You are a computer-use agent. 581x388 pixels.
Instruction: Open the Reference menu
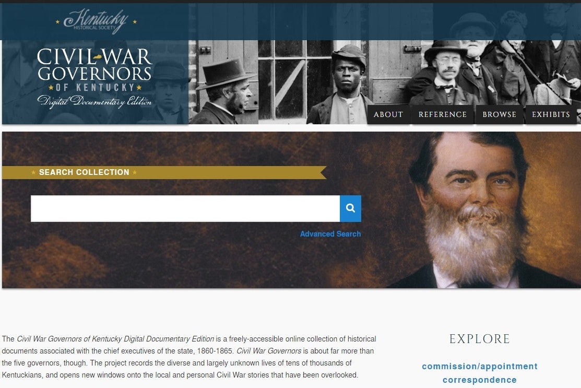click(x=443, y=114)
